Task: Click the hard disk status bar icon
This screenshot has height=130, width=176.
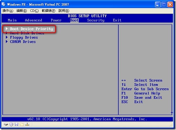Action: [x=6, y=124]
